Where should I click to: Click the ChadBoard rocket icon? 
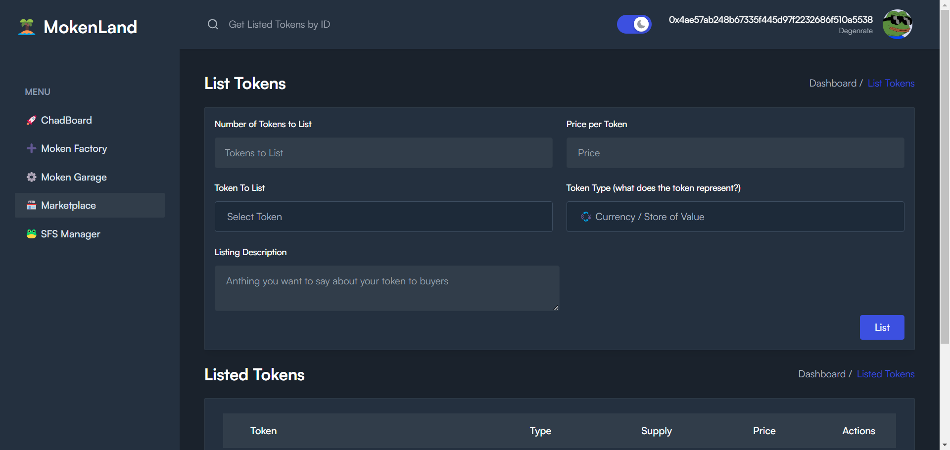click(x=31, y=120)
